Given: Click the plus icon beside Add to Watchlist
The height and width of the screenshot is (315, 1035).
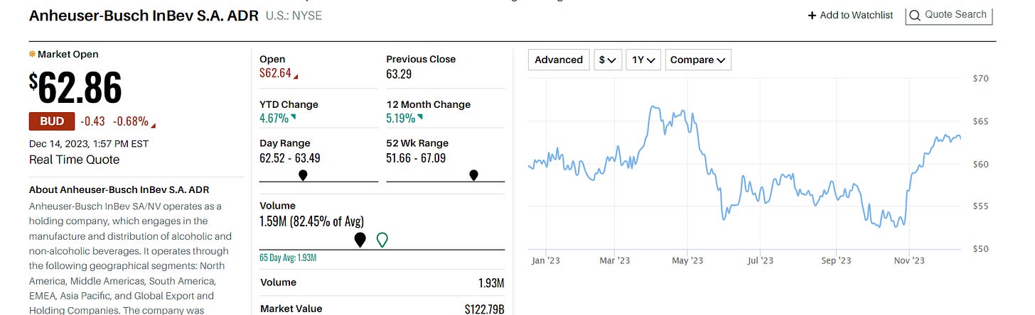Looking at the screenshot, I should [x=812, y=15].
